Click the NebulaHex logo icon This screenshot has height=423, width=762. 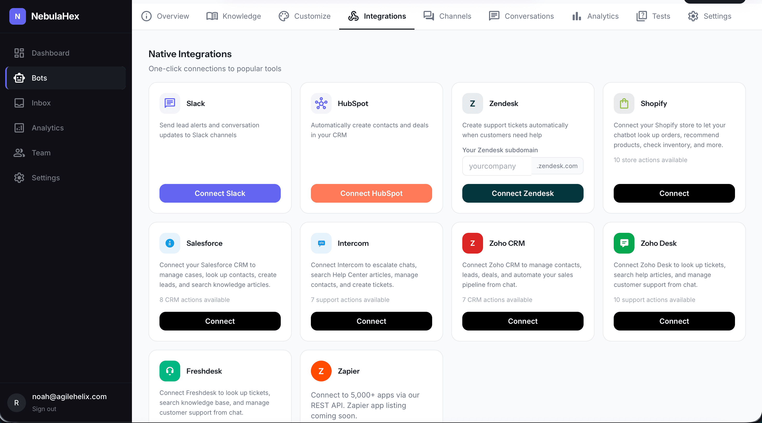tap(17, 16)
